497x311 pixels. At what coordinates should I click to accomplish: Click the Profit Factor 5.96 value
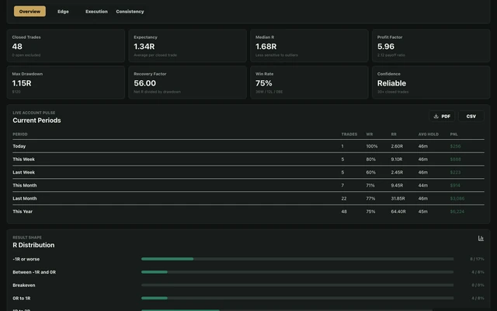click(386, 47)
